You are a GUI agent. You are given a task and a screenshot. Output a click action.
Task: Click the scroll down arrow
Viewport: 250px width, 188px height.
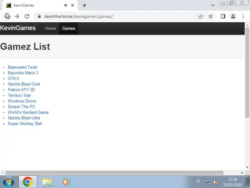pos(247,167)
